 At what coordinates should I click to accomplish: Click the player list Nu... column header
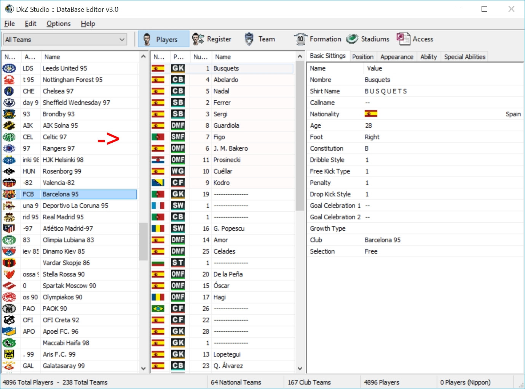coord(201,57)
